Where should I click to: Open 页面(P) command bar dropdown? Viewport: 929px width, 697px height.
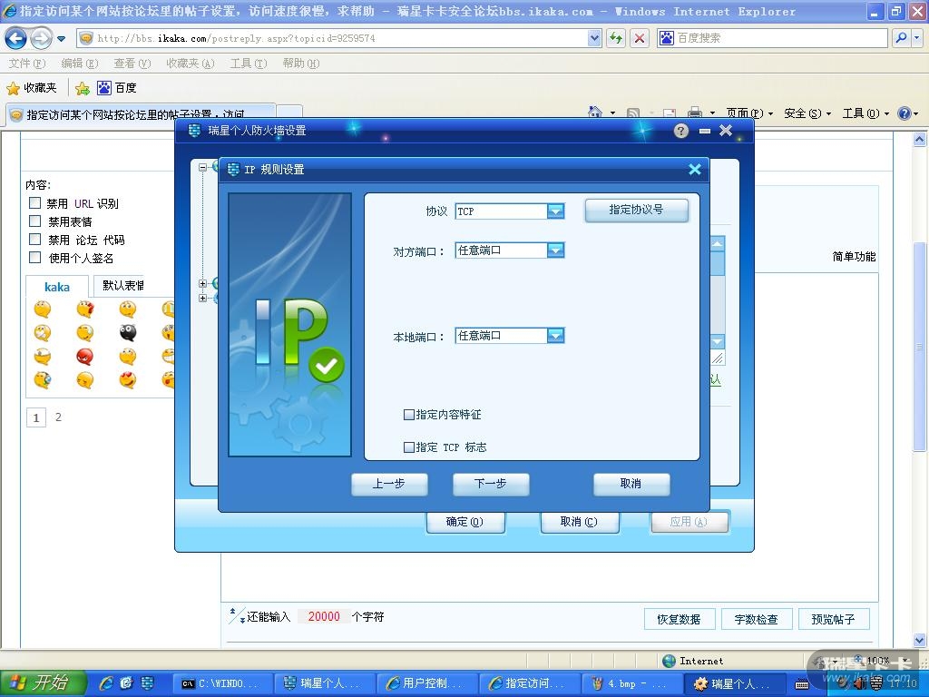[x=749, y=113]
